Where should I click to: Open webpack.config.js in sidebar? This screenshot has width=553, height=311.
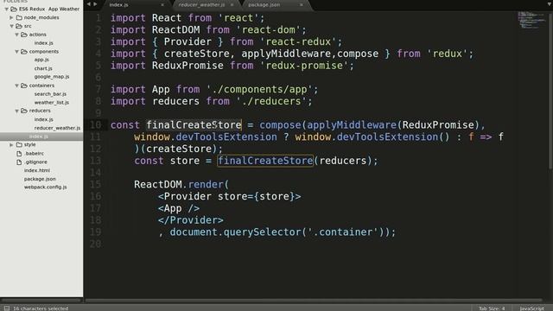pos(46,187)
